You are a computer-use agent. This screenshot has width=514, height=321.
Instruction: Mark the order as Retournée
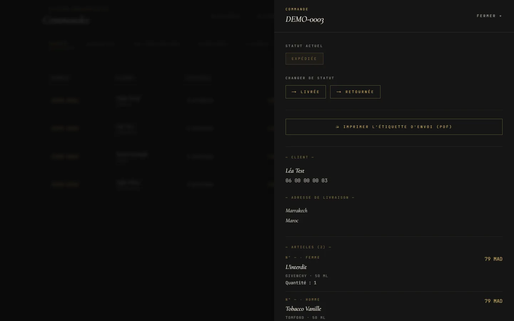tap(355, 92)
